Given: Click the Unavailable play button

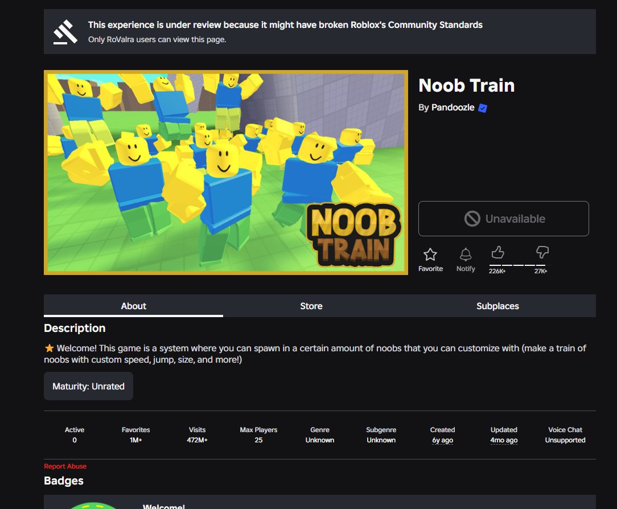Looking at the screenshot, I should 504,219.
